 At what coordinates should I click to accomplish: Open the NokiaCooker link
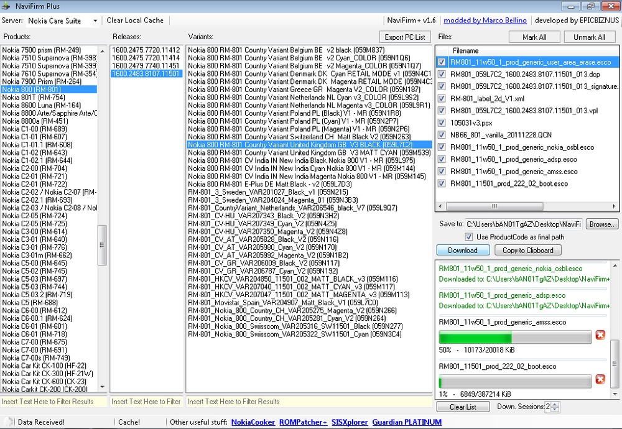pos(253,422)
